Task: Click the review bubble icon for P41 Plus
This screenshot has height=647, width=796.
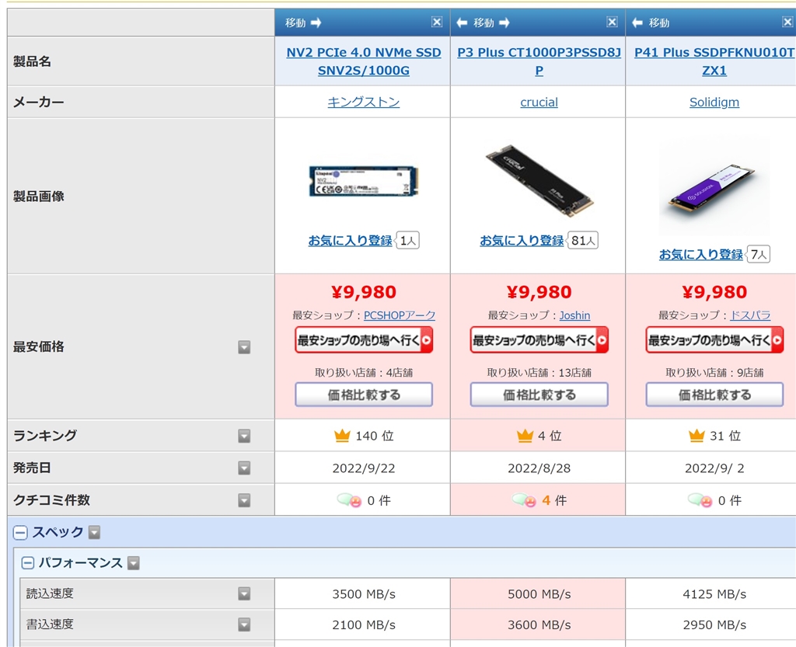Action: 700,500
